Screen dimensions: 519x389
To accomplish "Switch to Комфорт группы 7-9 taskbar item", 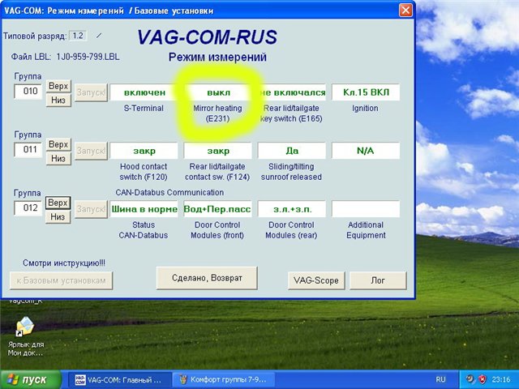I will point(224,380).
